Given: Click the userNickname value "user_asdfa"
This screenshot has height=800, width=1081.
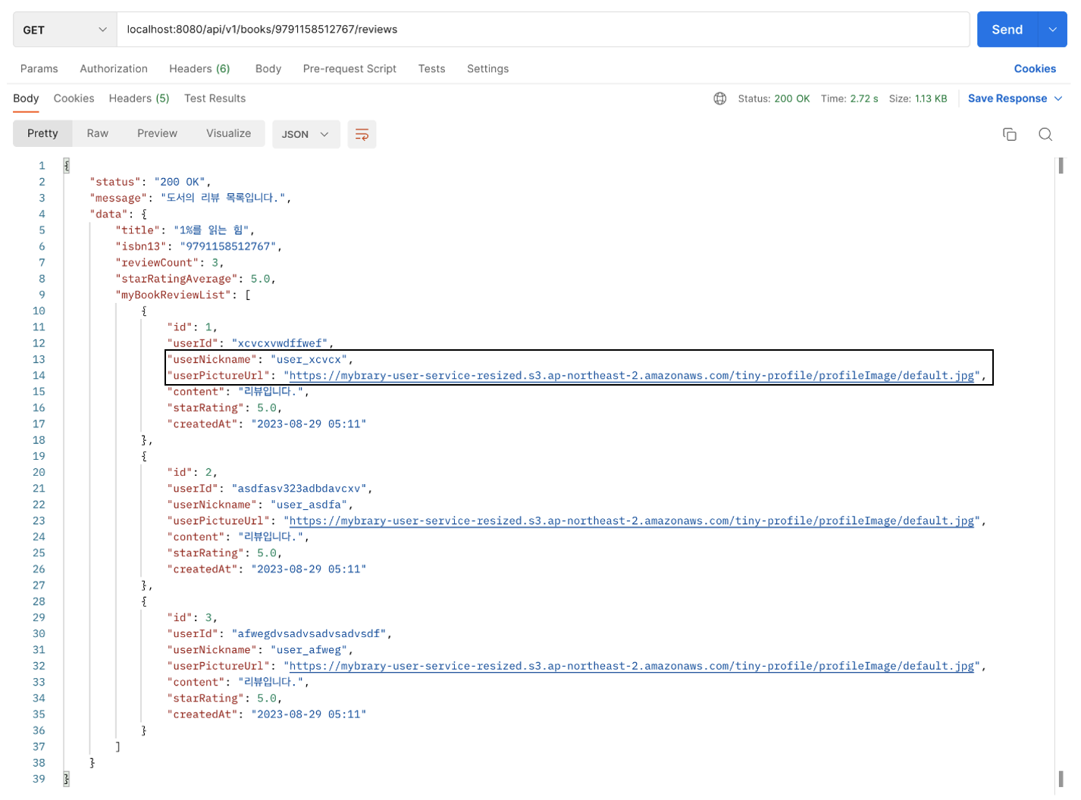Looking at the screenshot, I should pos(309,505).
